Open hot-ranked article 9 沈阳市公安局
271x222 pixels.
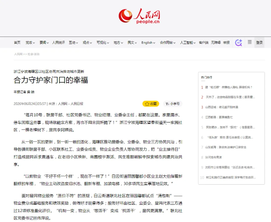click(230, 167)
